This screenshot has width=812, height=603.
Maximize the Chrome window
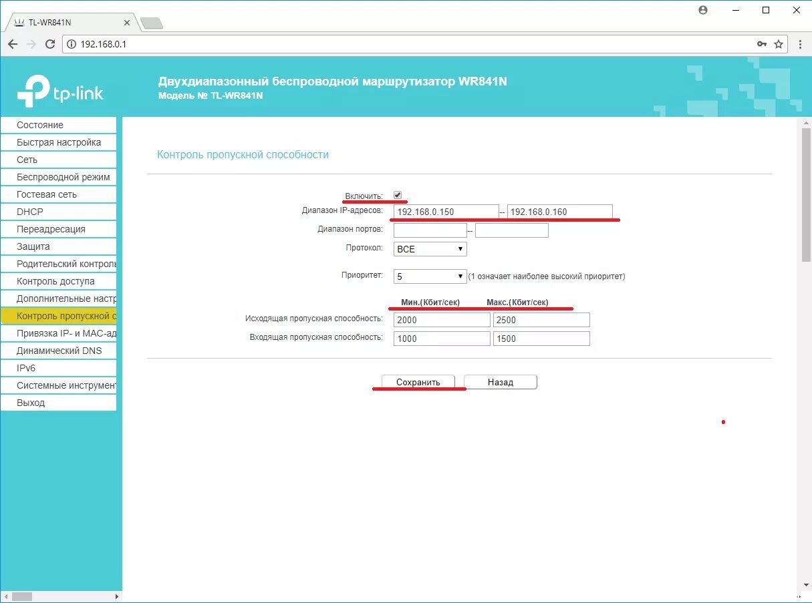point(766,10)
